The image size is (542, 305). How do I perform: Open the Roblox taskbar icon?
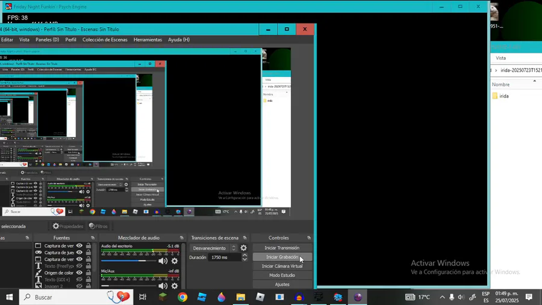click(x=260, y=297)
